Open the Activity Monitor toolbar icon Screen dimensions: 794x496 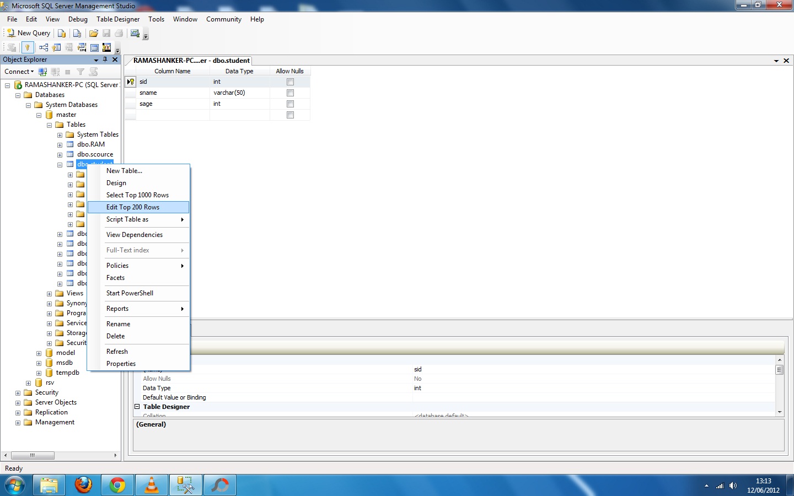(x=135, y=33)
